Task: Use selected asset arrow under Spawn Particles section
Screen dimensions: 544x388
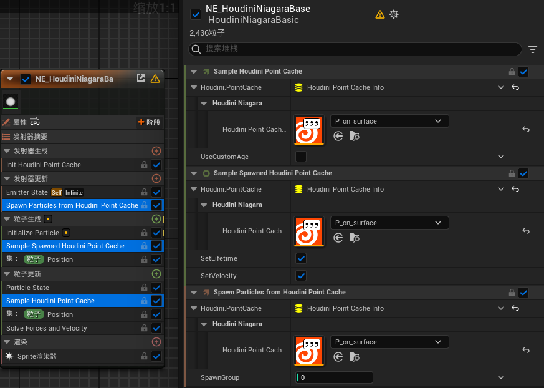Action: click(x=338, y=357)
